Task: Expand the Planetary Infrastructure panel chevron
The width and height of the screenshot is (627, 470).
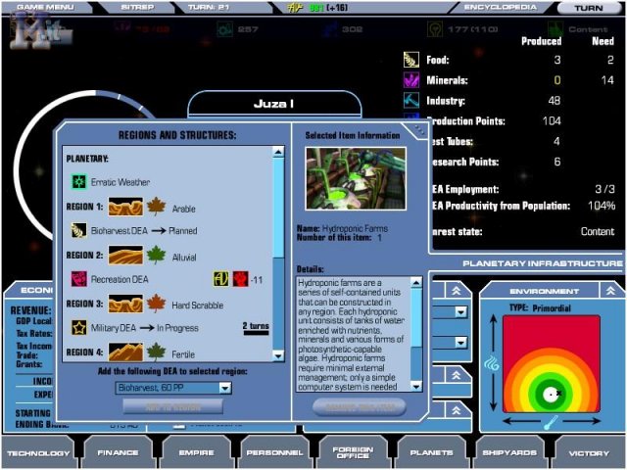Action: [455, 291]
